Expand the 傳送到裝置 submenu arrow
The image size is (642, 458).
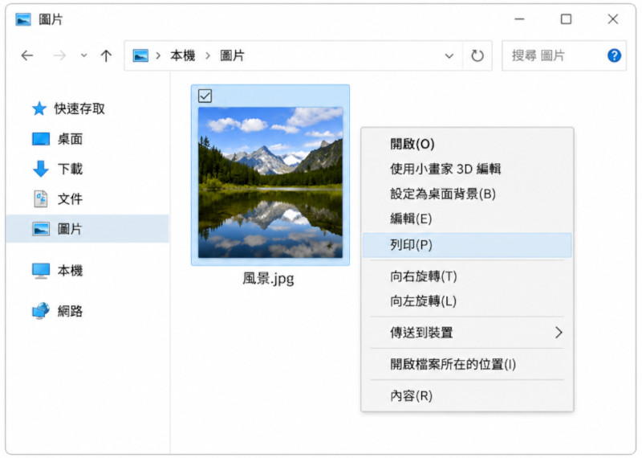[x=559, y=333]
